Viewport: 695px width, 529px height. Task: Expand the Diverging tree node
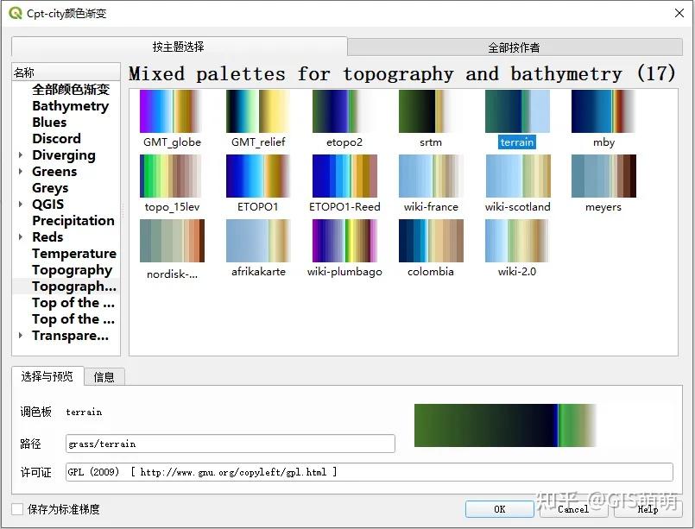(21, 155)
